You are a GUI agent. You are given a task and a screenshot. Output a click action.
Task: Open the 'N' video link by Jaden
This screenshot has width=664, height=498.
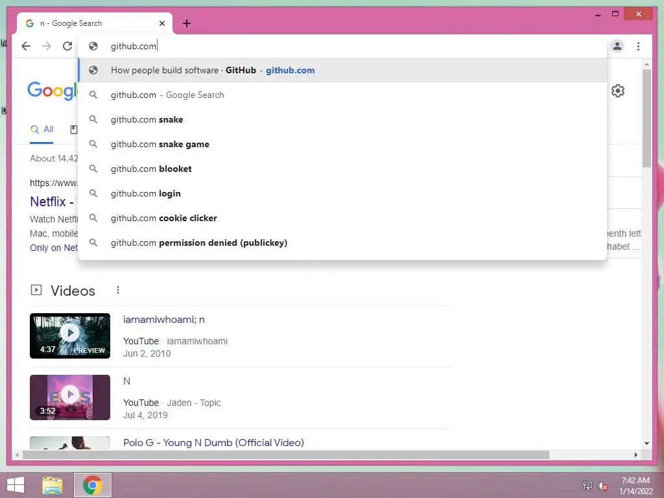(126, 381)
